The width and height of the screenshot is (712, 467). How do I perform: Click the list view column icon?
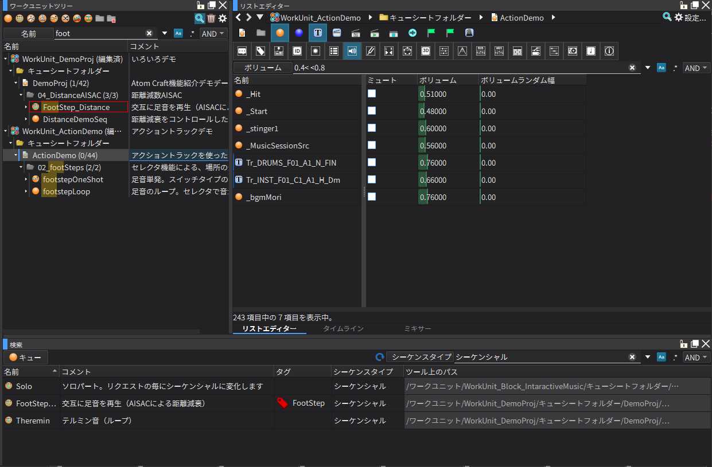coord(334,51)
